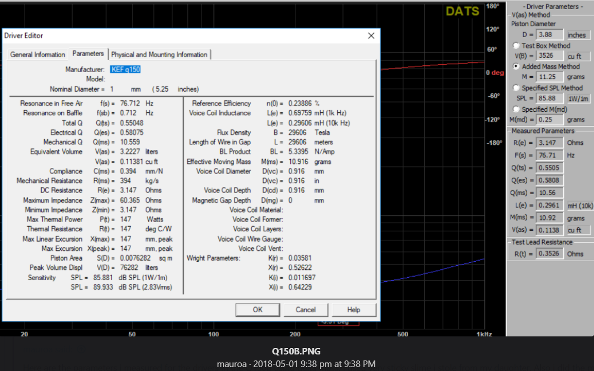Screen dimensions: 594x371
Task: Click the Resonance in Free Air value 76.712
Action: click(130, 103)
